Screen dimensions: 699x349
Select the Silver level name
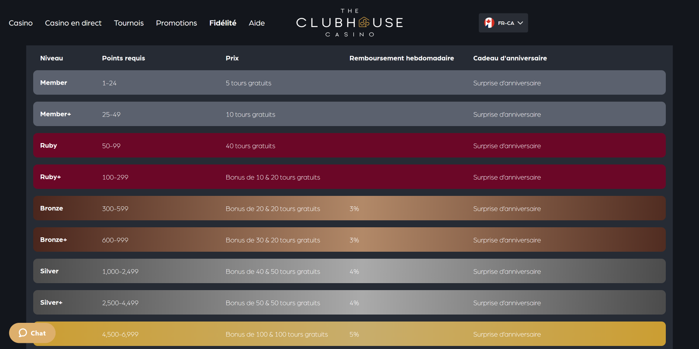coord(49,271)
